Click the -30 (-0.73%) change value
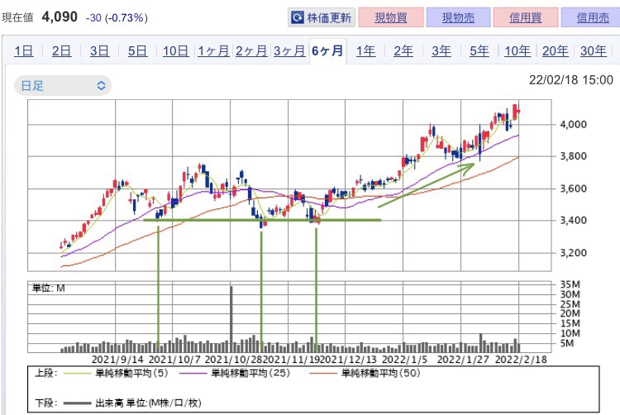620x415 pixels. (x=117, y=18)
